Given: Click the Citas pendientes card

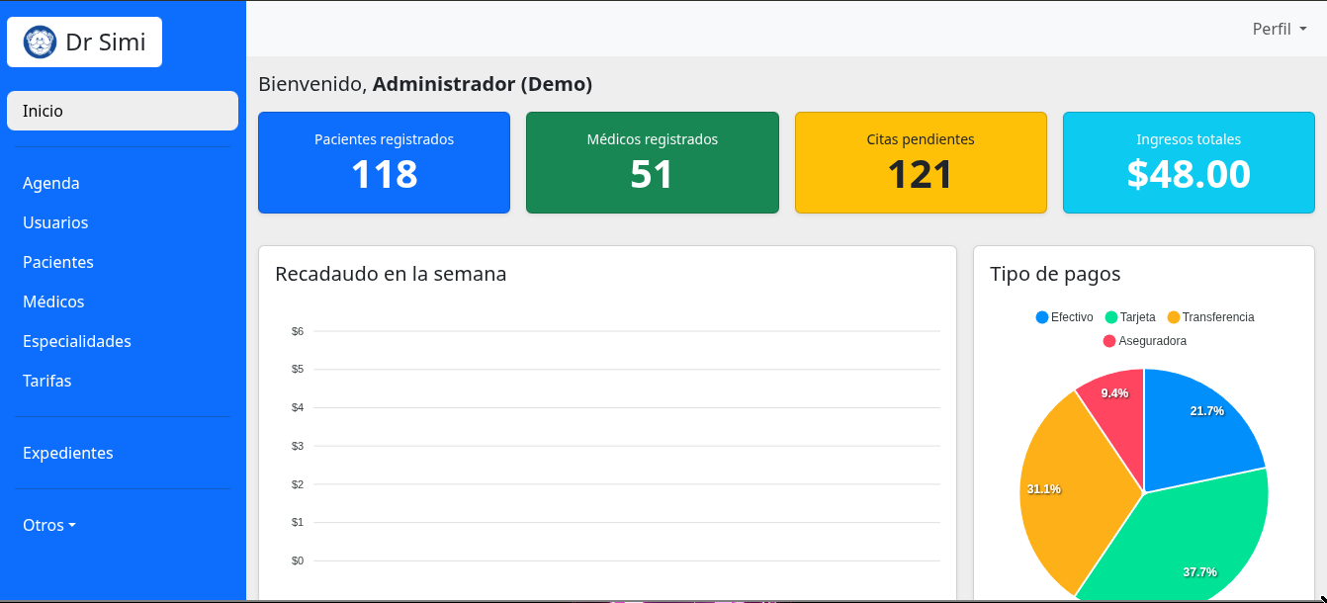Looking at the screenshot, I should [921, 162].
